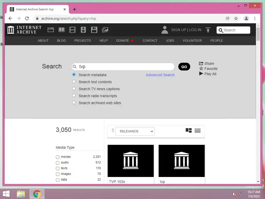Switch to list view icon
This screenshot has height=199, width=265.
197,131
